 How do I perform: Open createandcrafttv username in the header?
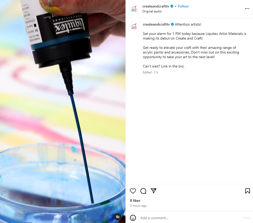coord(156,6)
